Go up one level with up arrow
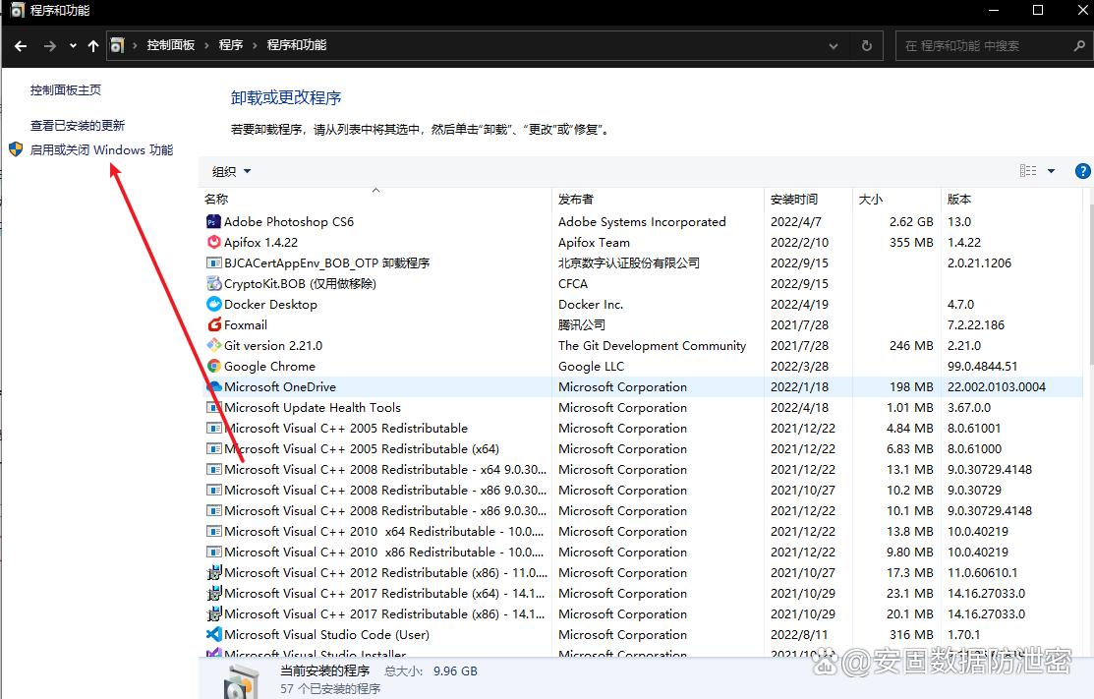1094x699 pixels. pos(93,45)
